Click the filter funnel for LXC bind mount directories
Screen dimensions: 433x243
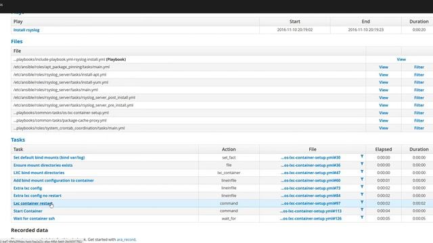tap(362, 171)
